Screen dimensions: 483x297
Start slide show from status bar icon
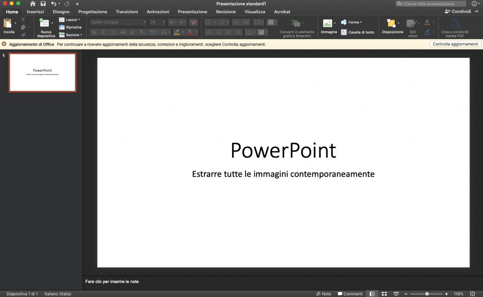[x=396, y=294]
